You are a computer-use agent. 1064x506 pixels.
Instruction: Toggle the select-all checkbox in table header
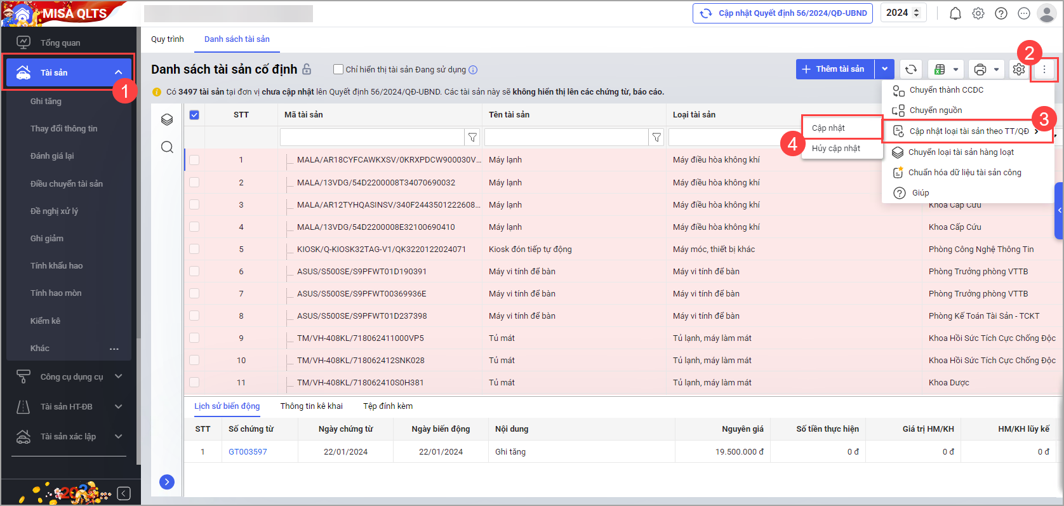[x=194, y=115]
